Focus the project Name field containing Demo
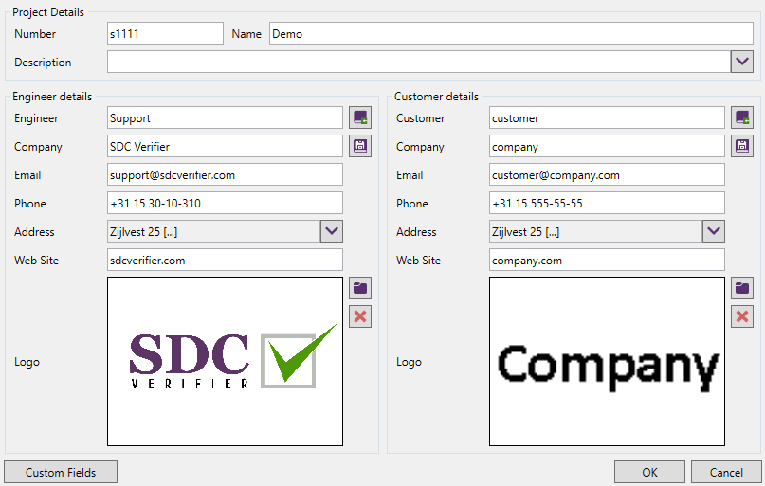 point(510,34)
